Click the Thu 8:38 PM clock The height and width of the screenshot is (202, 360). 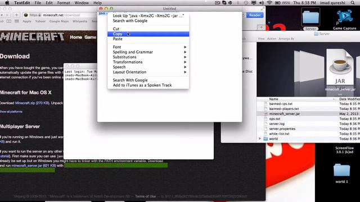[304, 3]
